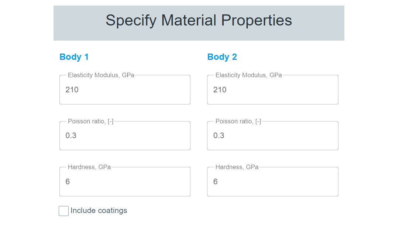This screenshot has width=406, height=230.
Task: Click Body 1 "Elasticity Modulus, GPa" label
Action: click(x=101, y=75)
